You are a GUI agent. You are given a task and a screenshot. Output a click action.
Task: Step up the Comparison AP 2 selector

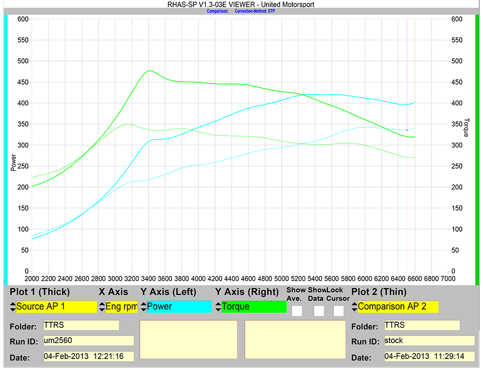pyautogui.click(x=354, y=304)
